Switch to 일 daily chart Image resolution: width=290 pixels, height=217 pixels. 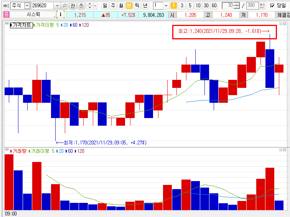tap(105, 5)
